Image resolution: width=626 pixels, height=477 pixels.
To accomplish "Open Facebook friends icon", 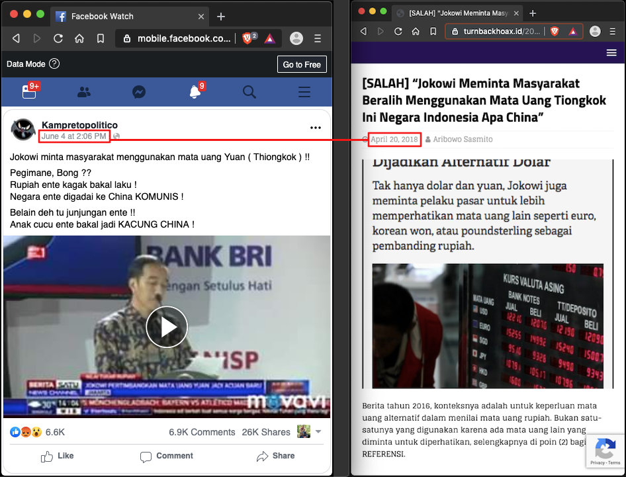I will point(84,93).
